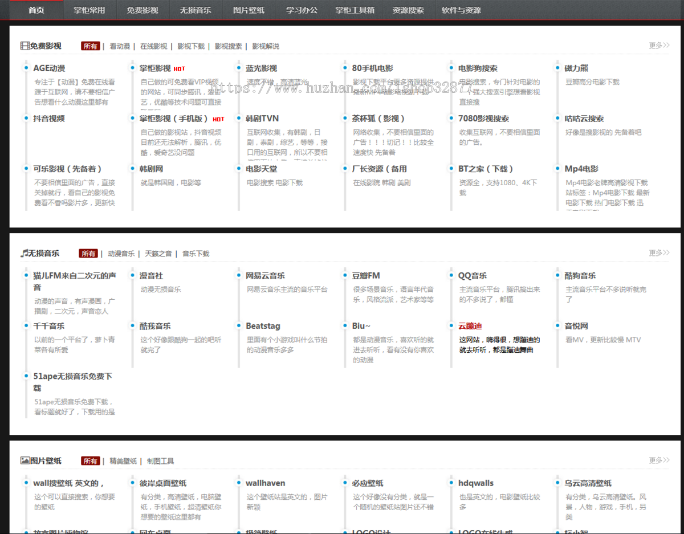The width and height of the screenshot is (684, 534).
Task: Open the 可乐影视(先备着) link
Action: pyautogui.click(x=68, y=169)
